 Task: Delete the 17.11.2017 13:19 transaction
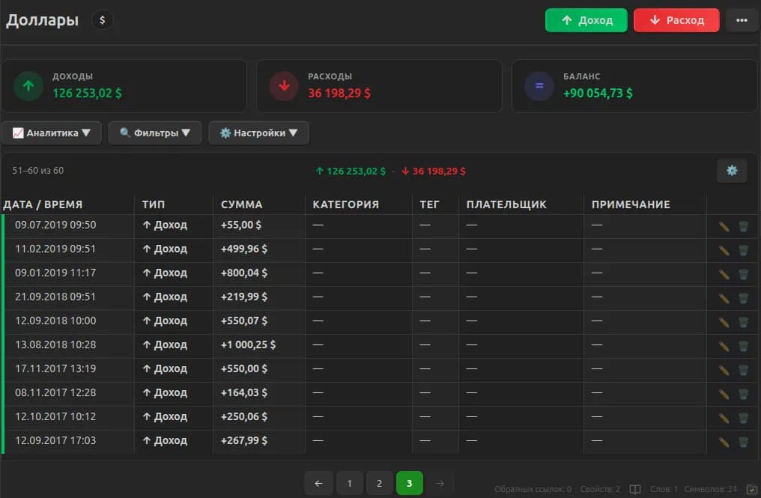743,370
